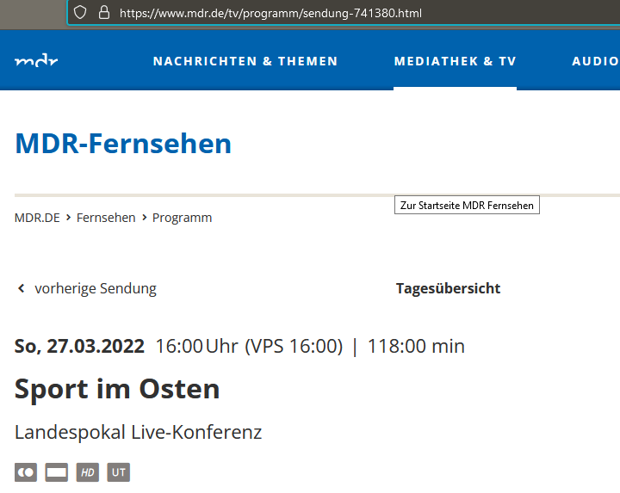Screen dimensions: 620x493
Task: Click the browser address bar URL
Action: click(x=270, y=13)
